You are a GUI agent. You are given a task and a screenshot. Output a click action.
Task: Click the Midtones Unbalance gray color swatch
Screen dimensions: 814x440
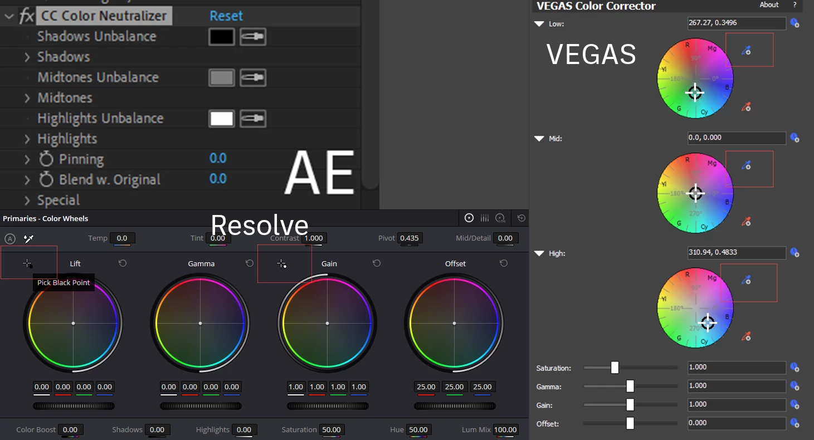[x=222, y=78]
